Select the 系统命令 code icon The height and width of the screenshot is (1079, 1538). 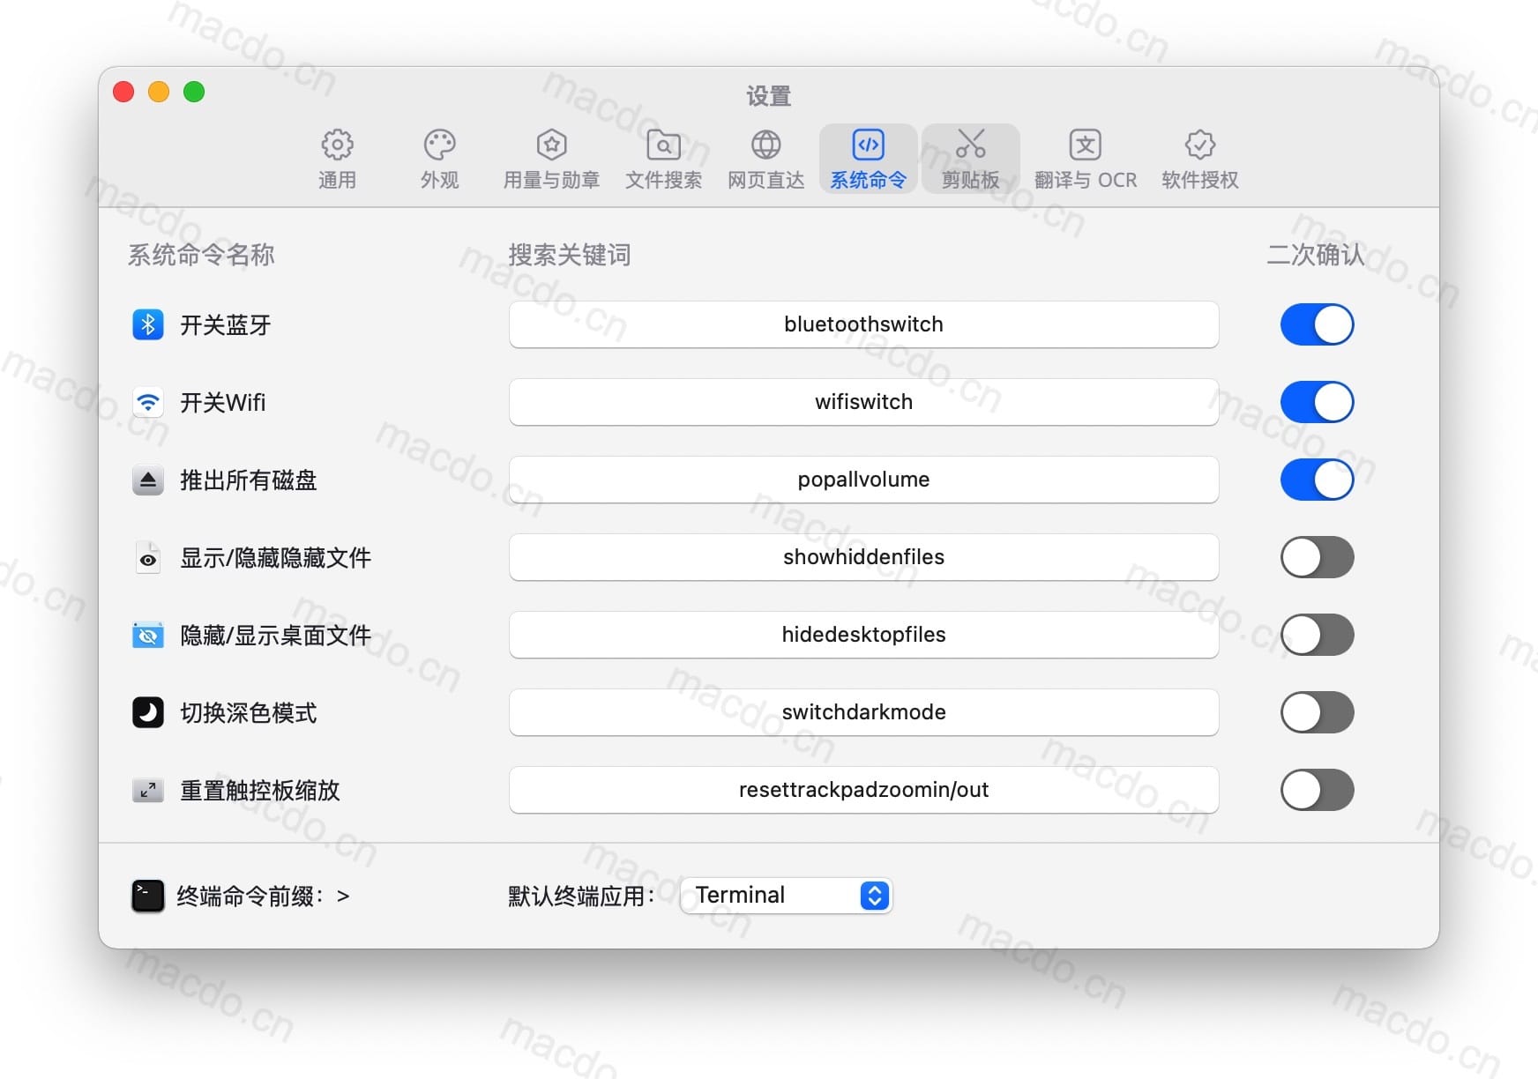click(x=868, y=144)
